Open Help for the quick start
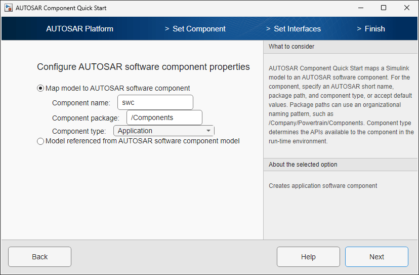The width and height of the screenshot is (419, 275). (x=308, y=257)
